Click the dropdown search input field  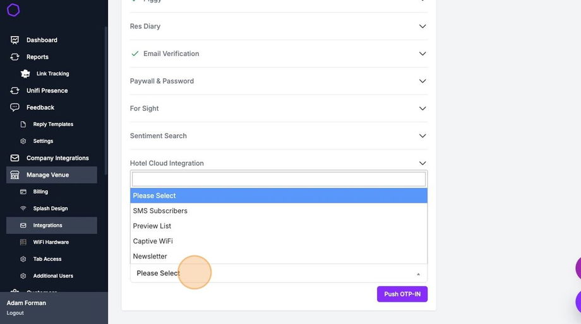point(279,179)
